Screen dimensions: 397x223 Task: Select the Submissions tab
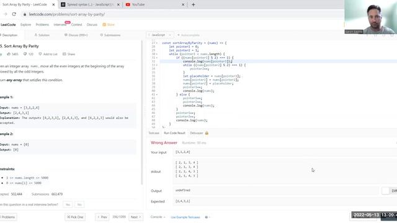pyautogui.click(x=110, y=35)
